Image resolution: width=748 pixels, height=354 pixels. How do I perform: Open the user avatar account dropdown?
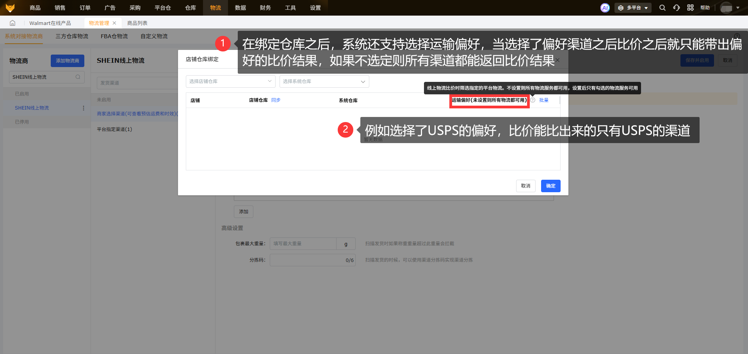729,8
